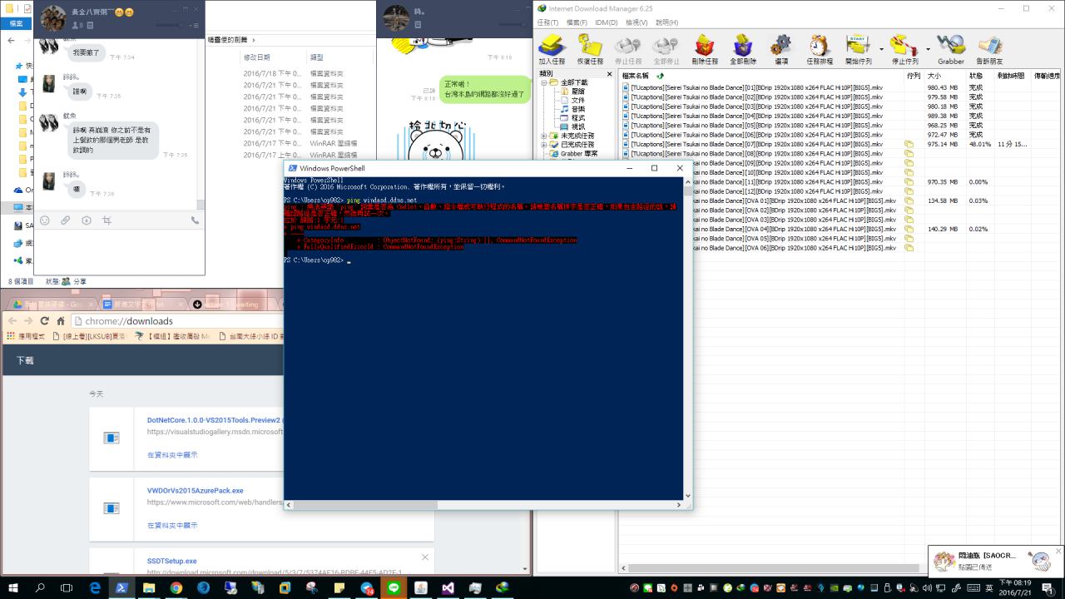Click the IDM Add Task toolbar icon
The height and width of the screenshot is (599, 1065).
pos(552,48)
